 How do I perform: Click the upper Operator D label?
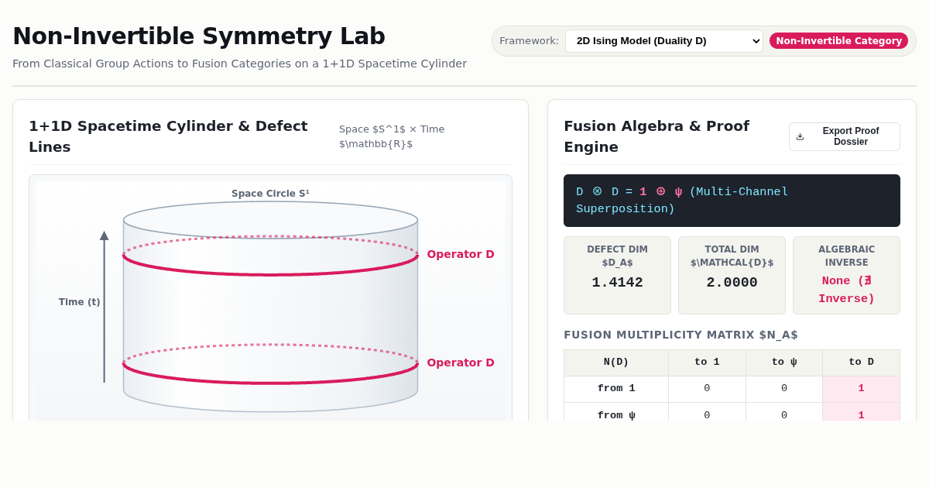[x=461, y=254]
